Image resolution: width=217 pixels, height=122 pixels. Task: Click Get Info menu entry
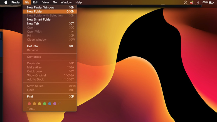click(32, 46)
